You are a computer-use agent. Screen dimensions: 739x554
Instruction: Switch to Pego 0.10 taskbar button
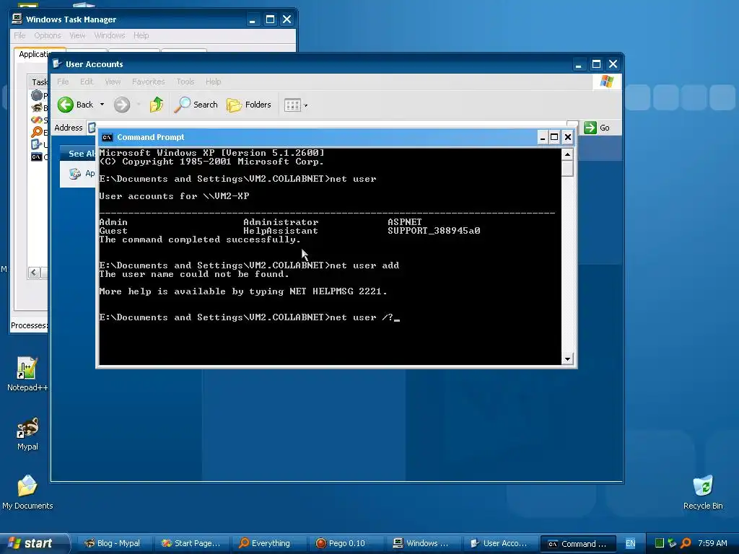point(347,543)
